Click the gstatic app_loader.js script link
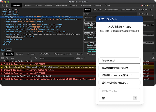The height and width of the screenshot is (112, 156). pos(43,35)
